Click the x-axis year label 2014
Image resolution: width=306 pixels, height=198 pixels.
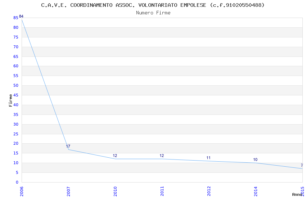pyautogui.click(x=256, y=192)
